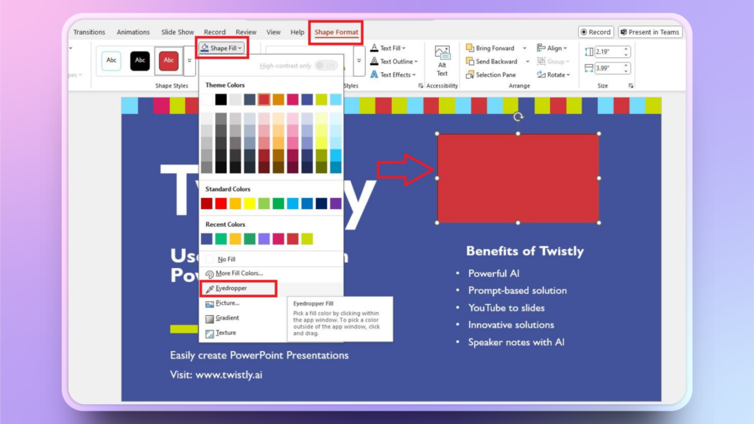Apply the red Abc shape style
Screen dimensions: 754x424
[169, 60]
